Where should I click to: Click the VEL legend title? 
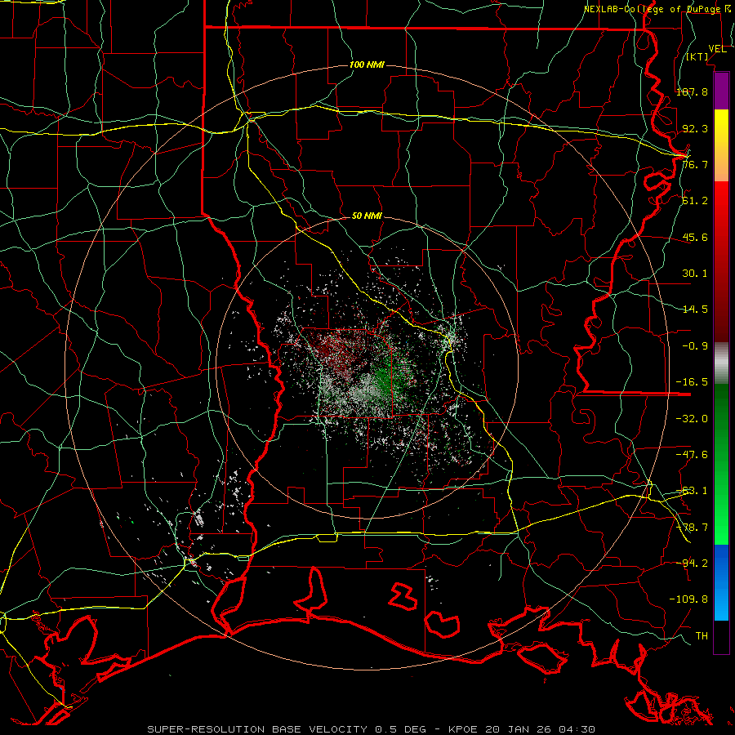(x=717, y=49)
